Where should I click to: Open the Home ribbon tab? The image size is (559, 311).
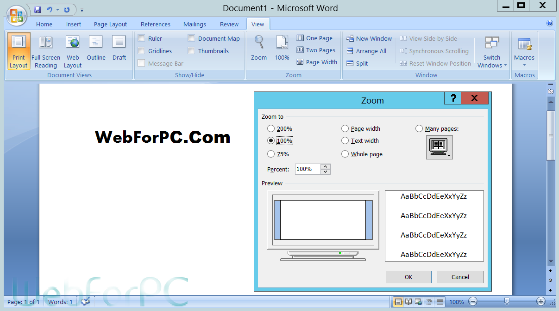coord(44,24)
